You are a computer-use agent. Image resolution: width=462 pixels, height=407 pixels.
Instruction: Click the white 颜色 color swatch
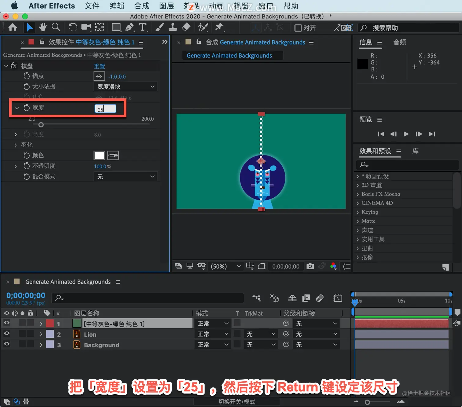tap(99, 156)
